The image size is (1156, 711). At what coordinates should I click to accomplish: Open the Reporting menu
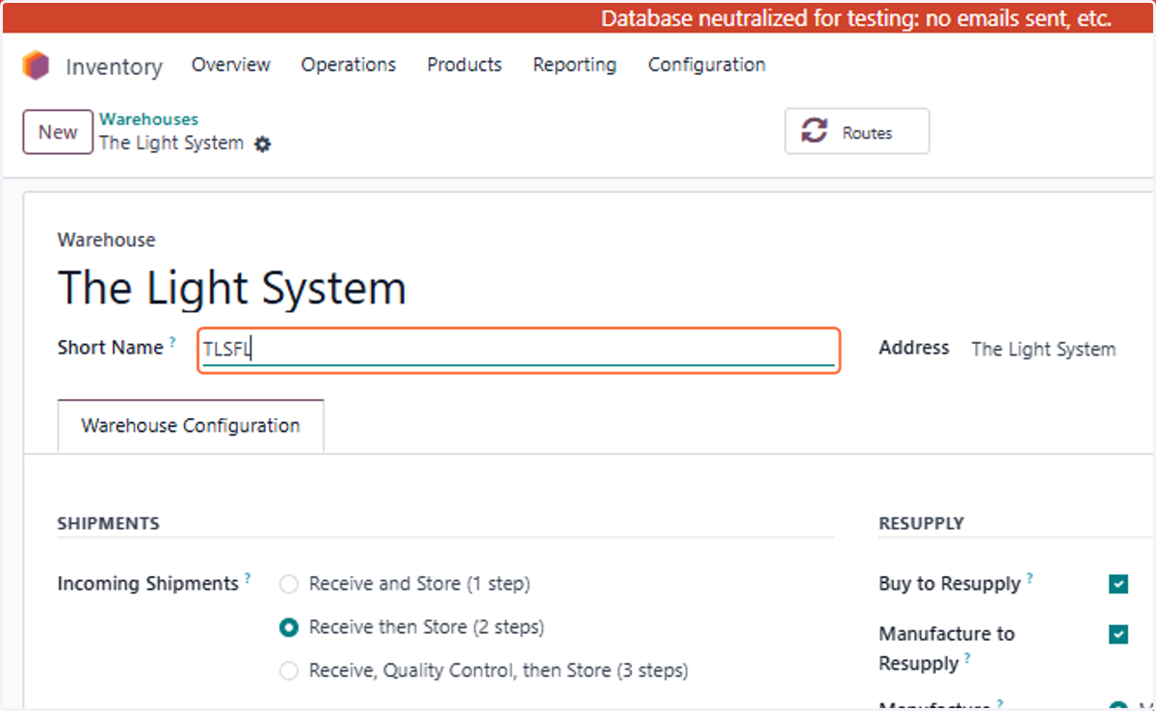(x=575, y=65)
